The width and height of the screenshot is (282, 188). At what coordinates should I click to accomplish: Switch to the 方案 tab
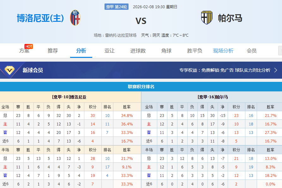(x=25, y=51)
